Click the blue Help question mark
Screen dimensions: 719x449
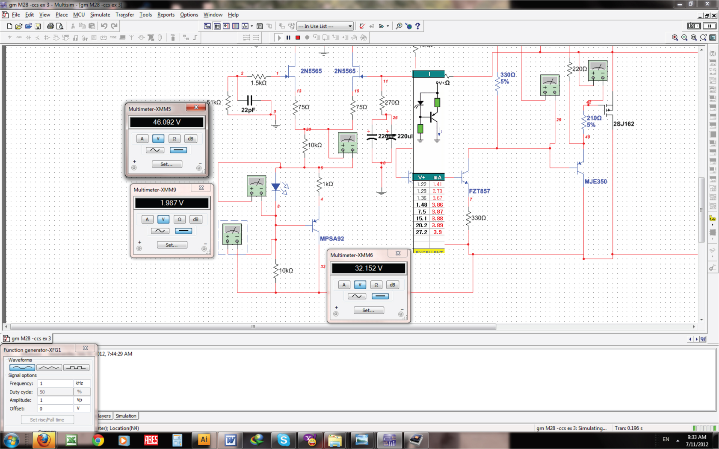[418, 26]
